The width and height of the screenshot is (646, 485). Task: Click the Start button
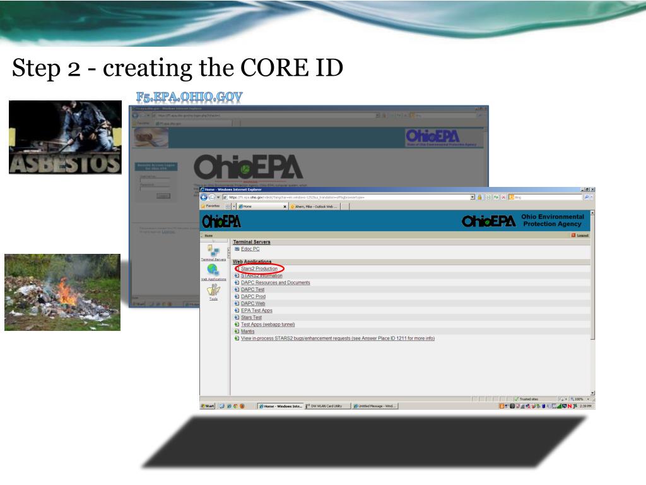tap(208, 406)
